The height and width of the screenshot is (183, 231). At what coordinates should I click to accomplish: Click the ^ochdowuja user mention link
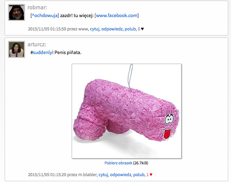click(x=45, y=16)
